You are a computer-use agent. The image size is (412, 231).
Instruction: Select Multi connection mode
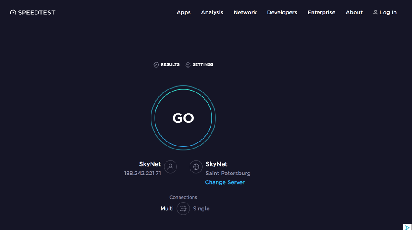point(167,209)
